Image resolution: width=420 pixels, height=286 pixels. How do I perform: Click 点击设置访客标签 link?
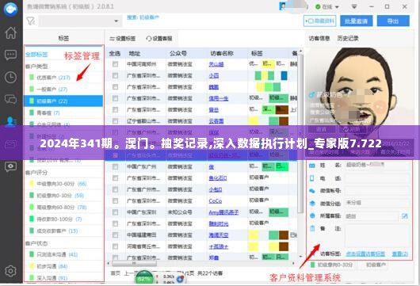365,254
